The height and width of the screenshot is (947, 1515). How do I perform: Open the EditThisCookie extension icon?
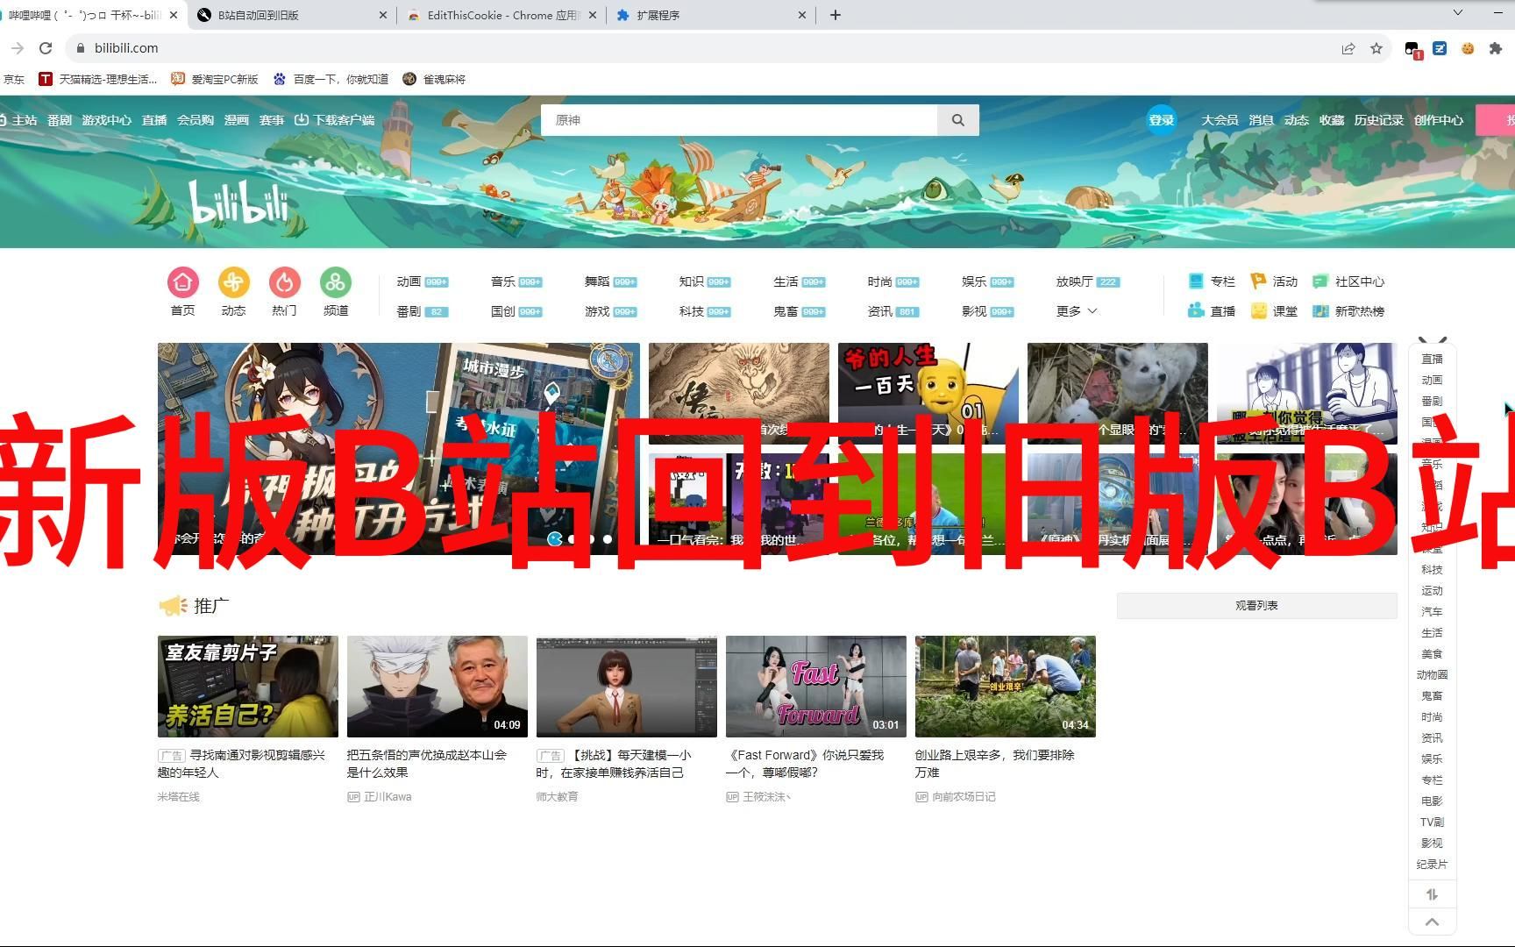click(1468, 48)
